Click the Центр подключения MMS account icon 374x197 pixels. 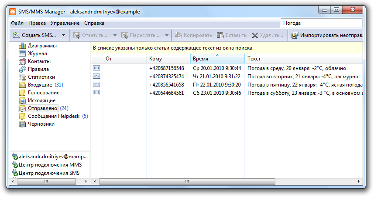[15, 165]
